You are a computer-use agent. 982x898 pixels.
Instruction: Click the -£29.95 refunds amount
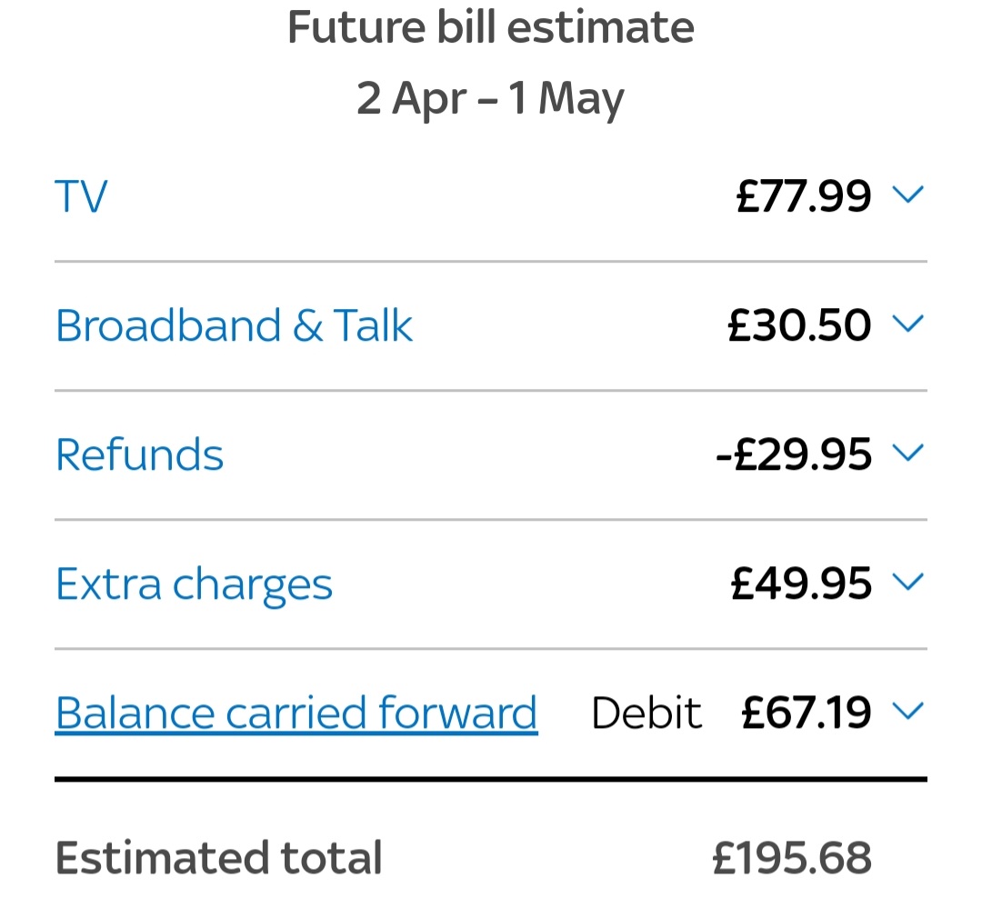[x=794, y=454]
